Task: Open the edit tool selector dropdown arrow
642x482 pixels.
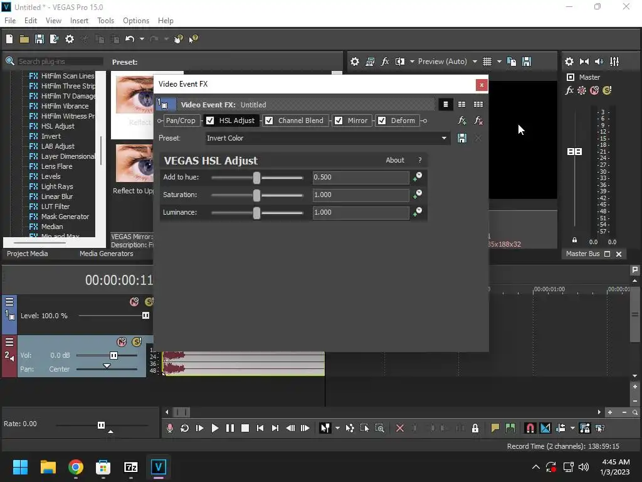Action: click(337, 428)
